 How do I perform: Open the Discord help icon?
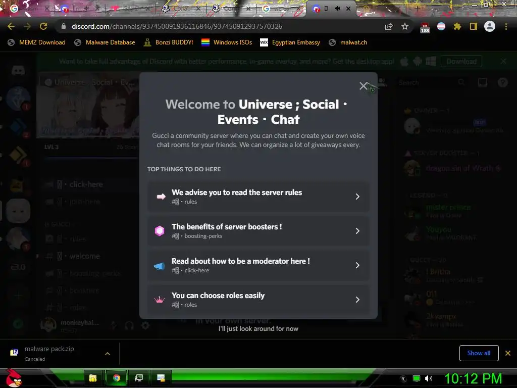click(x=502, y=82)
